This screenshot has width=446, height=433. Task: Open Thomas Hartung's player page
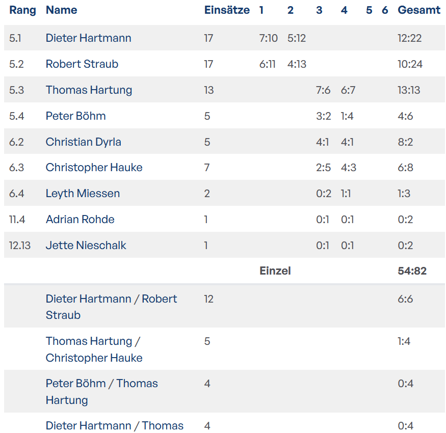tap(89, 90)
